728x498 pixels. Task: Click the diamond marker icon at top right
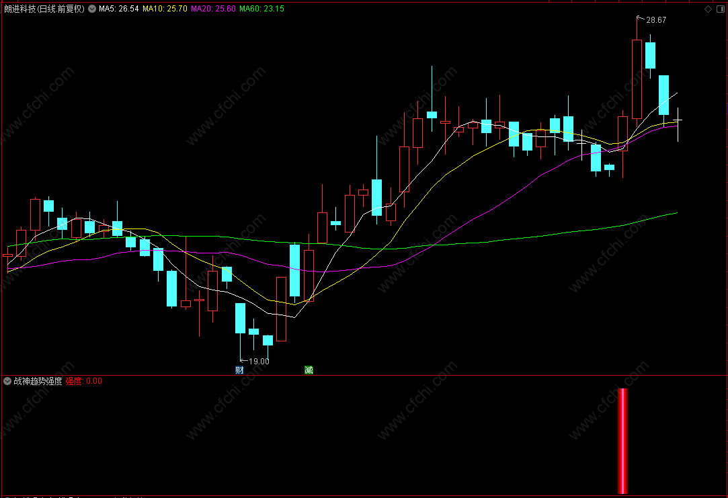tap(708, 9)
